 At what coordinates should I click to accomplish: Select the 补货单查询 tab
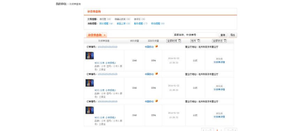click(x=97, y=35)
